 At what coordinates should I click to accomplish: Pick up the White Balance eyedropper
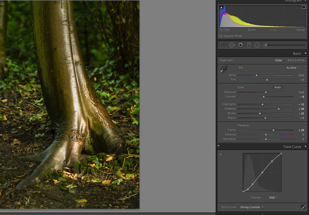point(224,69)
